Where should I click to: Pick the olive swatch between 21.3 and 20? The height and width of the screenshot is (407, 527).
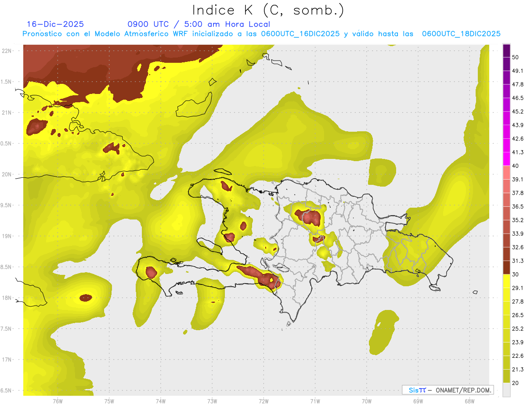click(x=506, y=376)
